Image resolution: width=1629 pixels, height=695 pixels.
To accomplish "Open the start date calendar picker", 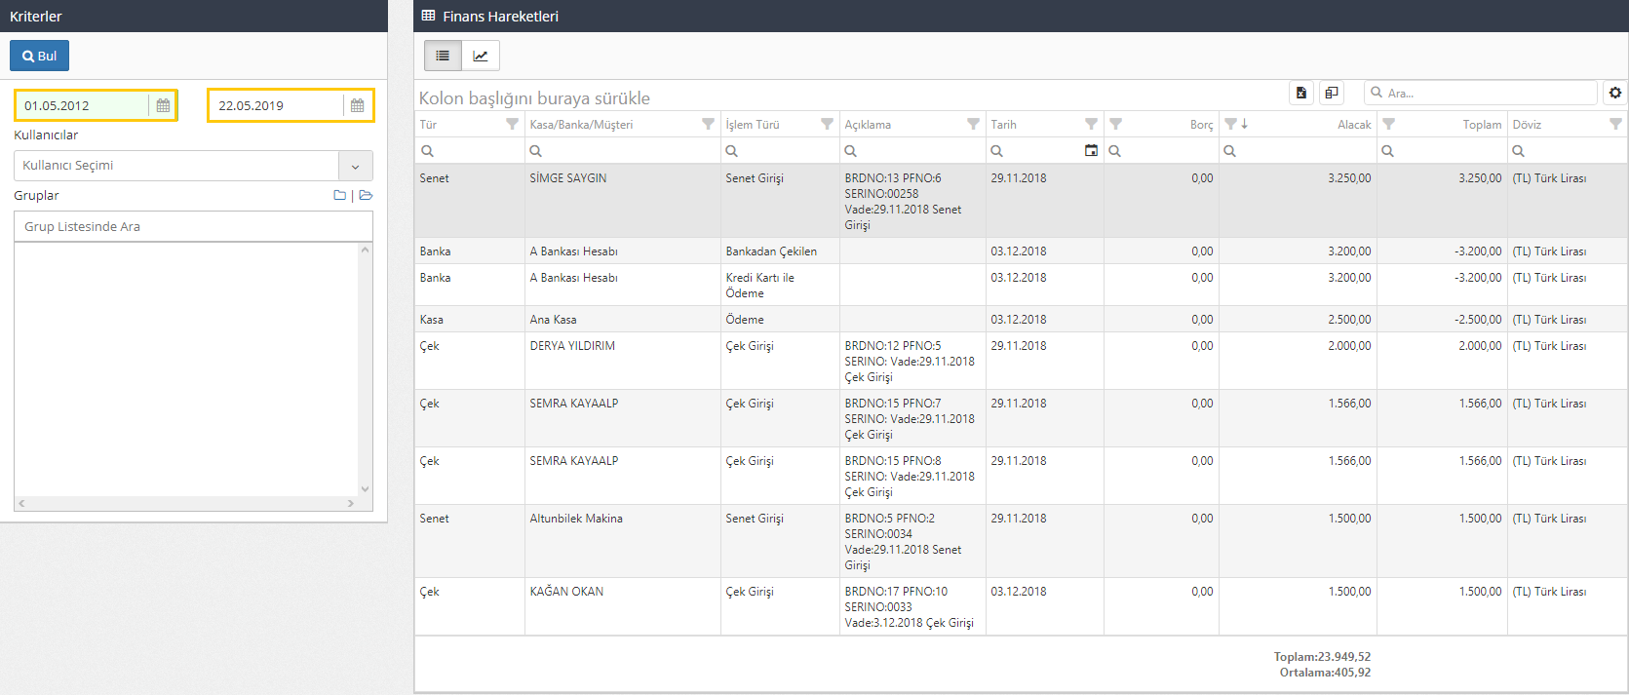I will (163, 105).
